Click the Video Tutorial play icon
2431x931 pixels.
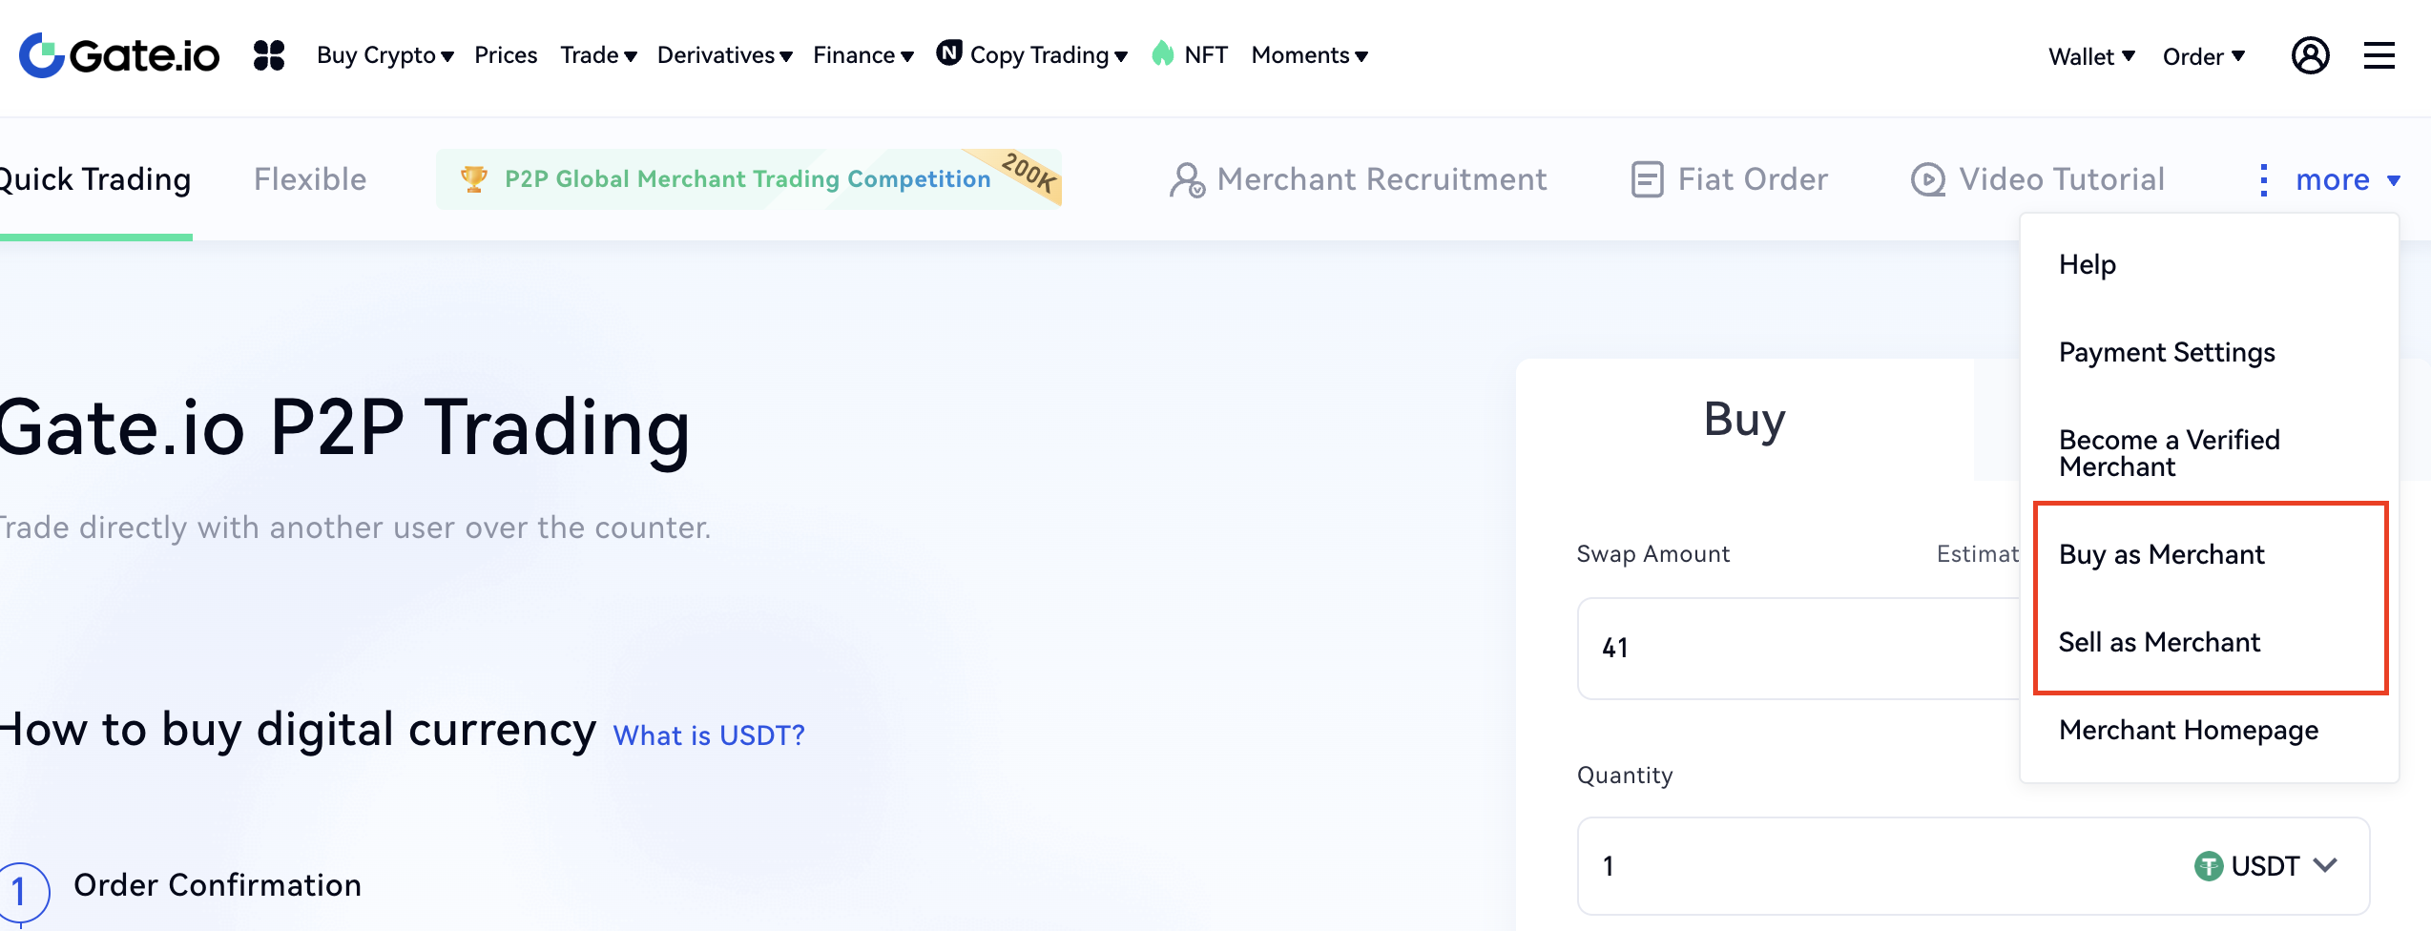(x=1927, y=179)
